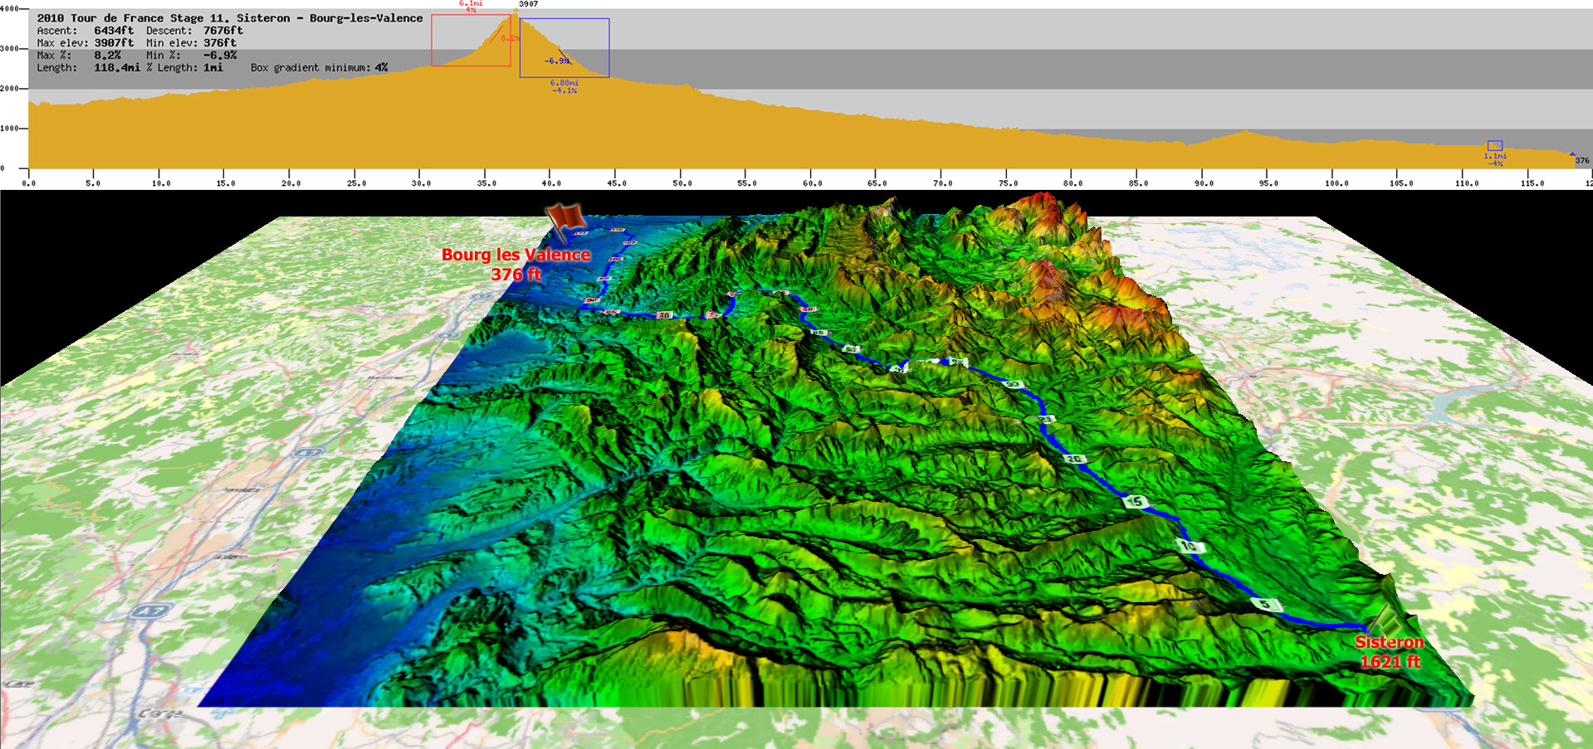Click the peak elevation label '3907'

click(528, 4)
